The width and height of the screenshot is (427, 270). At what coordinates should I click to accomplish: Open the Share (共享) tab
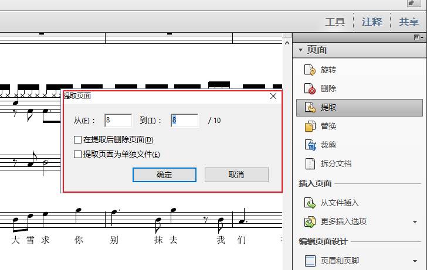(409, 22)
